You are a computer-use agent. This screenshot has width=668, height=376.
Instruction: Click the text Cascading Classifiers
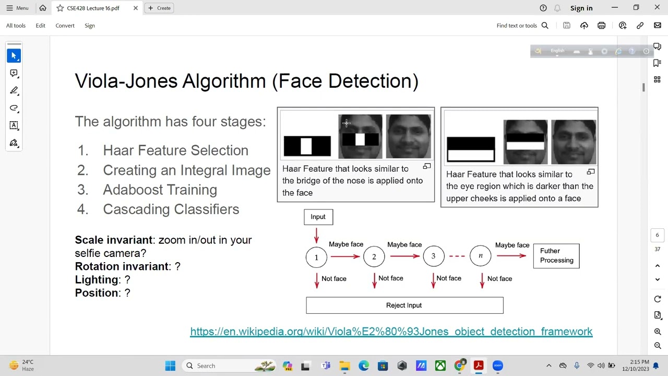coord(171,209)
